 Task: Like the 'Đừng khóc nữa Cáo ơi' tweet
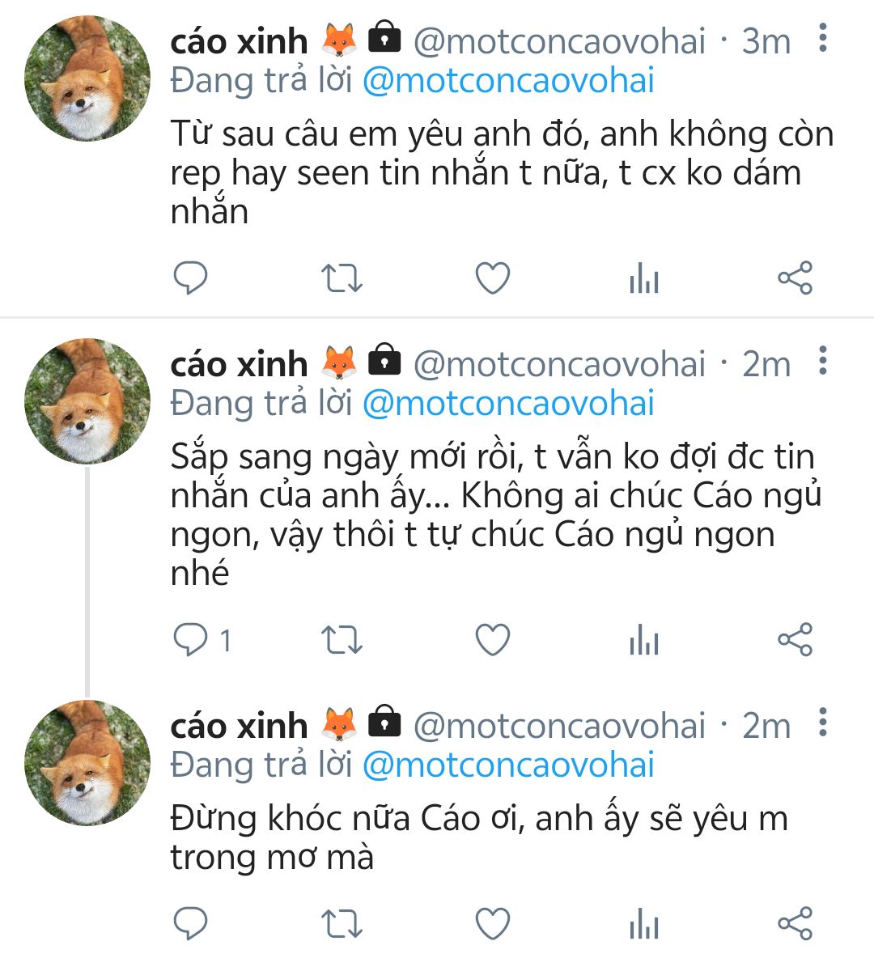click(492, 923)
